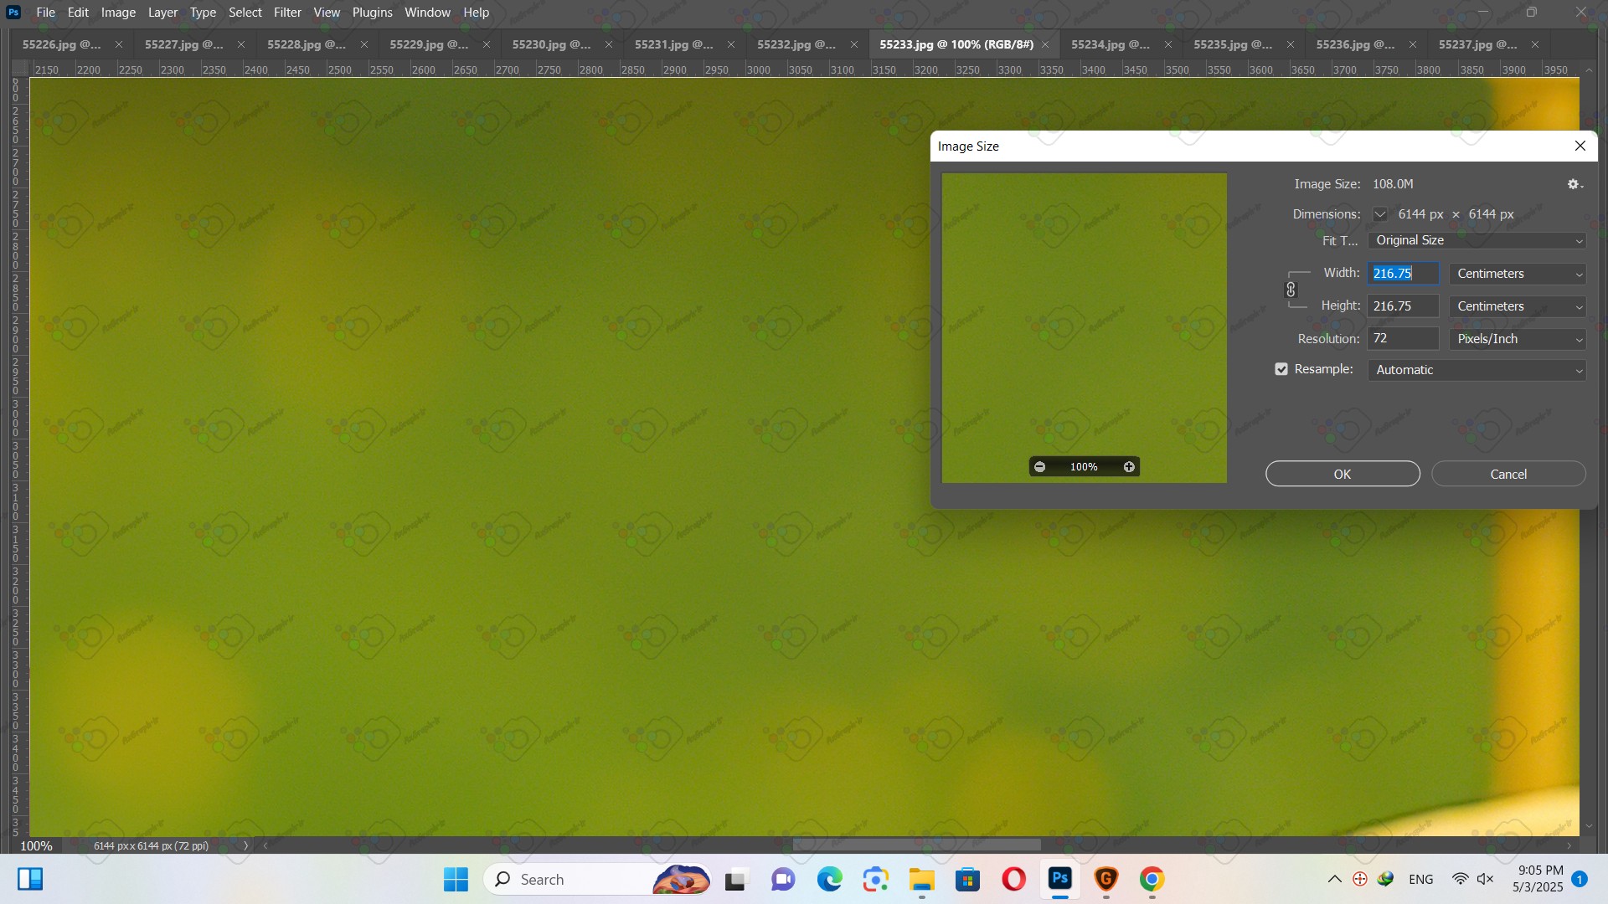Open the Plugins menu
Image resolution: width=1608 pixels, height=904 pixels.
click(x=372, y=13)
